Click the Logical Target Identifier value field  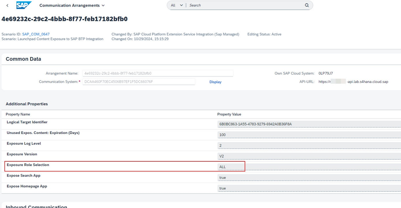(x=308, y=124)
